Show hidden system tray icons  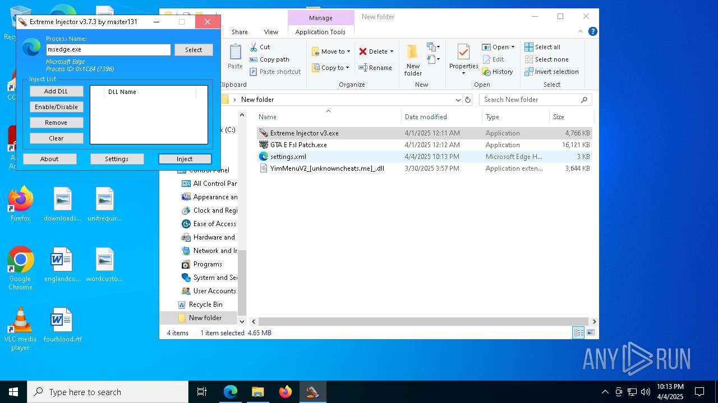pyautogui.click(x=605, y=392)
